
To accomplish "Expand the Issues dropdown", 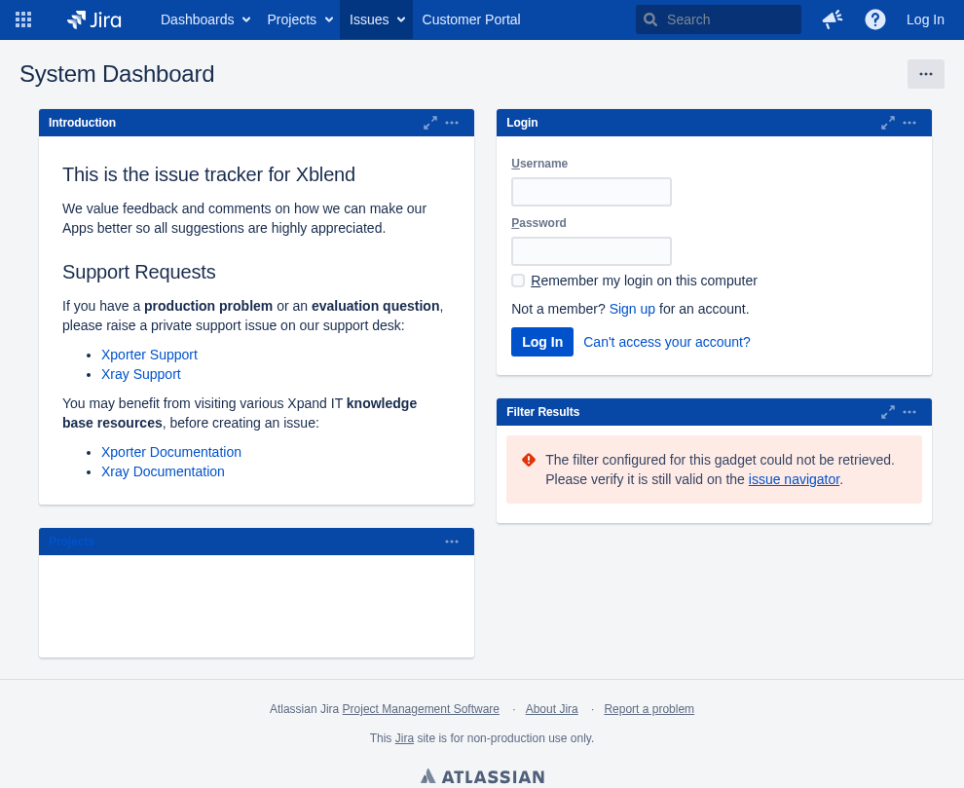I will (376, 19).
